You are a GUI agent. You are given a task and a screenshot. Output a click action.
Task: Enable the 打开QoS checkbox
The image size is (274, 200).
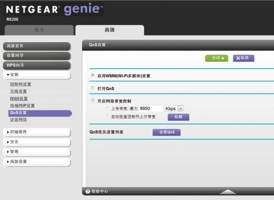pyautogui.click(x=93, y=88)
